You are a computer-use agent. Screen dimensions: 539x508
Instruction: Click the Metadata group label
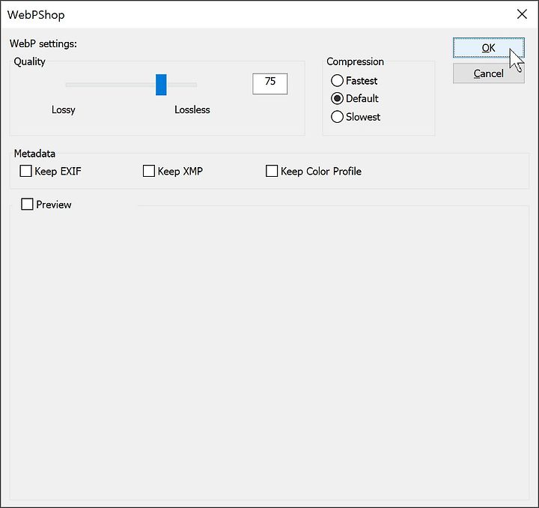[34, 154]
